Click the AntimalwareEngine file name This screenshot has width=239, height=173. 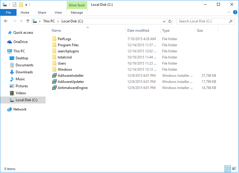tap(73, 88)
